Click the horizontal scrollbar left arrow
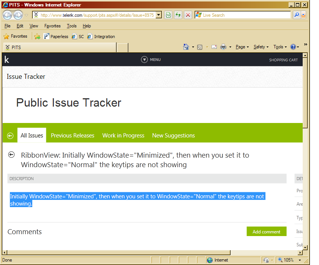Viewport: 319px width, 265px height. click(5, 252)
